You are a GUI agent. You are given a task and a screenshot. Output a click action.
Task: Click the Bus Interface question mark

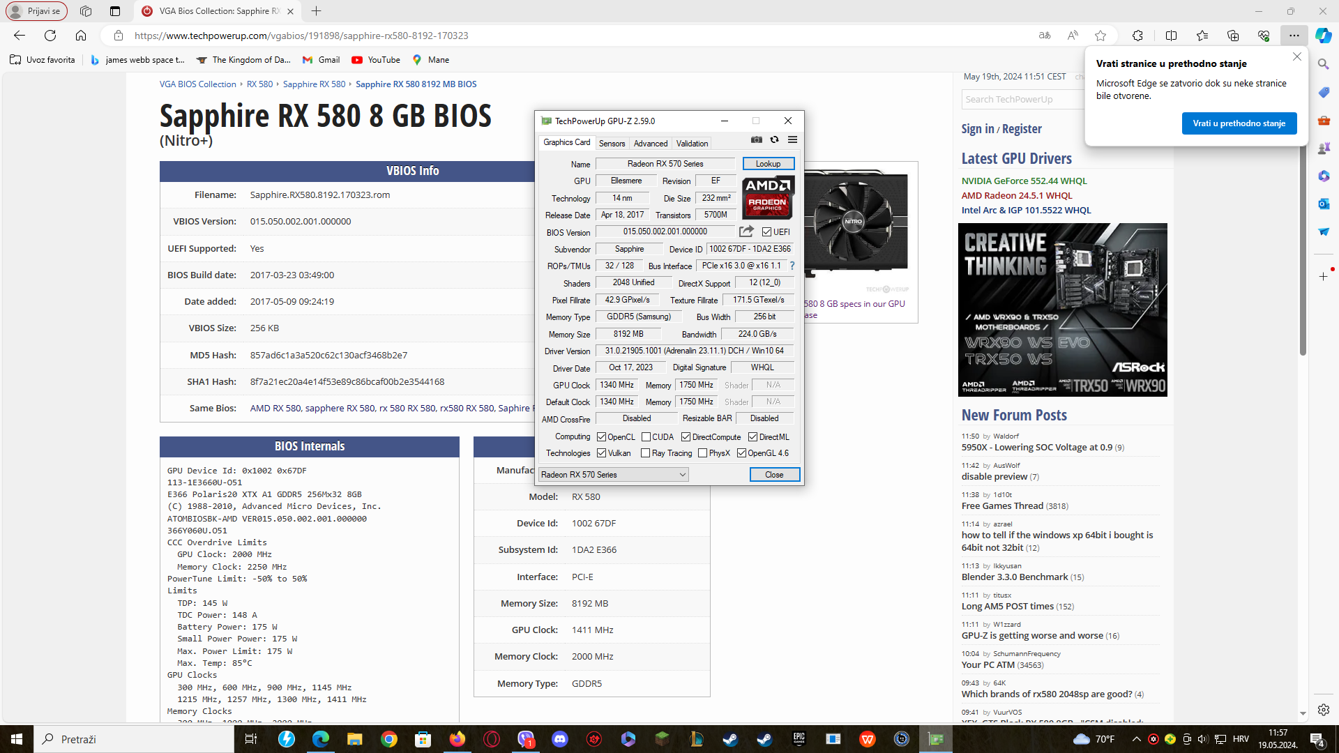[x=792, y=266]
